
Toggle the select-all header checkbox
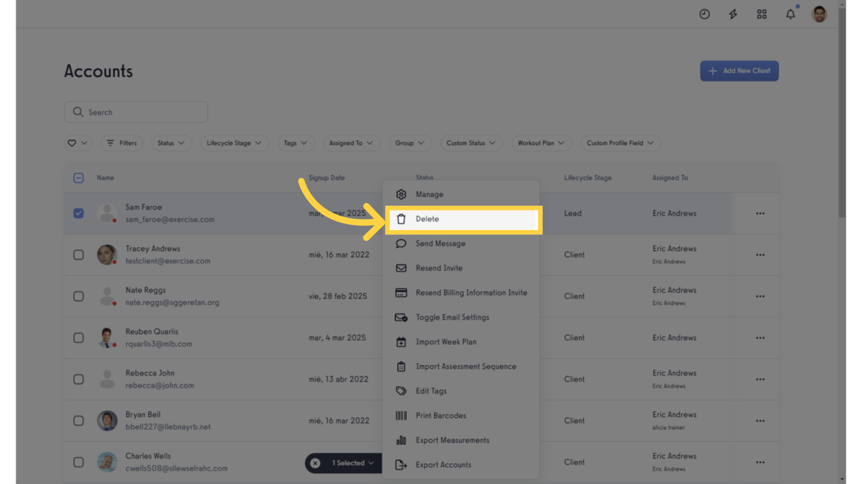click(78, 178)
